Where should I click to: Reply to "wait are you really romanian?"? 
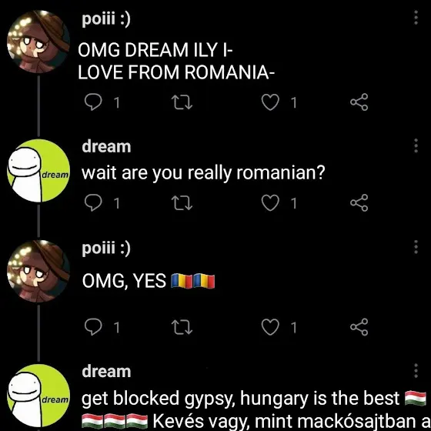(93, 202)
